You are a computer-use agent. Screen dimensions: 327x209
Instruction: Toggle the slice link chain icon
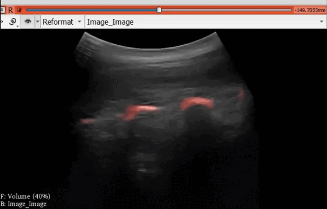(x=13, y=22)
